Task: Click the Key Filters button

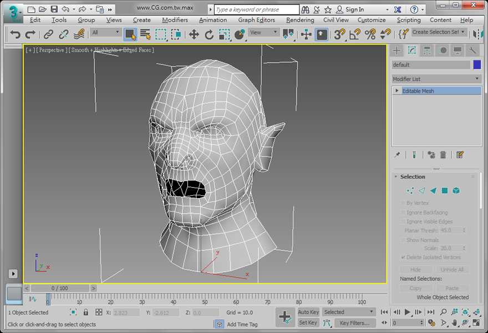Action: tap(354, 323)
